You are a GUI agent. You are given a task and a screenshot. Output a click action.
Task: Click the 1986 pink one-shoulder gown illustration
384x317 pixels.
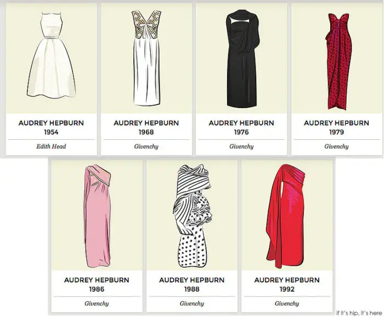[x=98, y=216]
